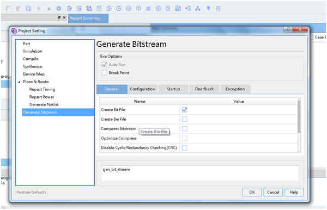Click the circular arrows S toolbar icon

(x=108, y=9)
